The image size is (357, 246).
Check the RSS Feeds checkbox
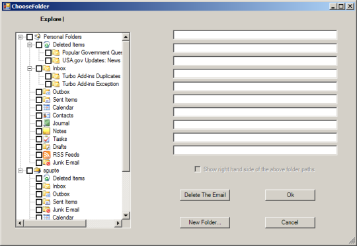click(39, 155)
